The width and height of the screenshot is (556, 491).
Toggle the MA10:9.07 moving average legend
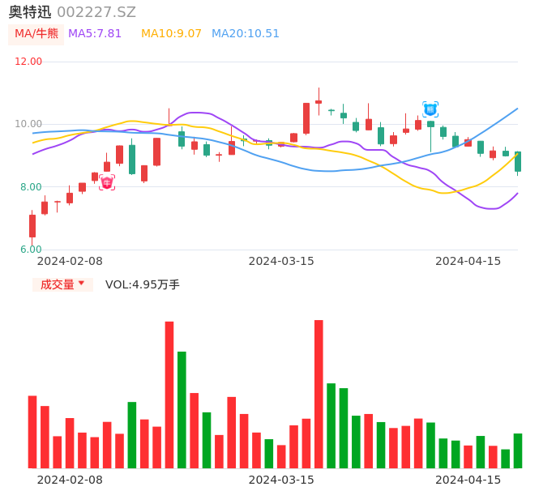(x=171, y=34)
